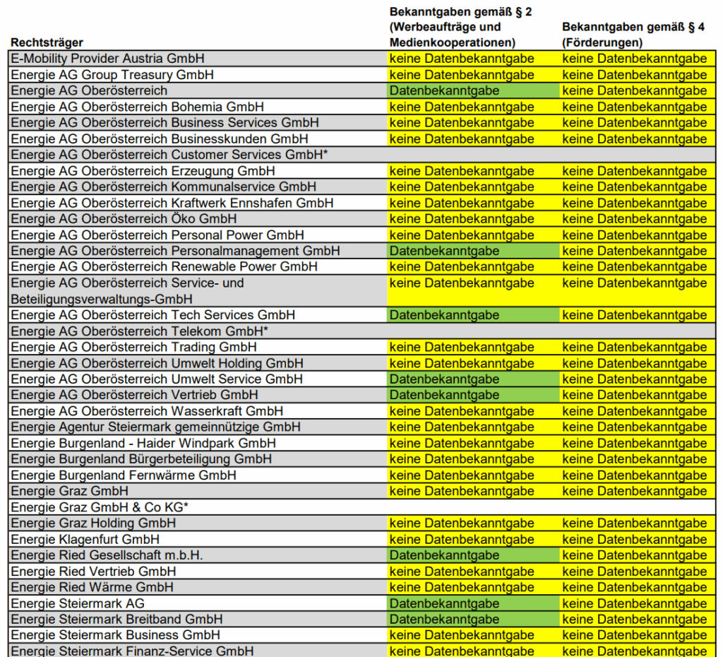Select § 2 cell for Öko GmbH row

(473, 219)
